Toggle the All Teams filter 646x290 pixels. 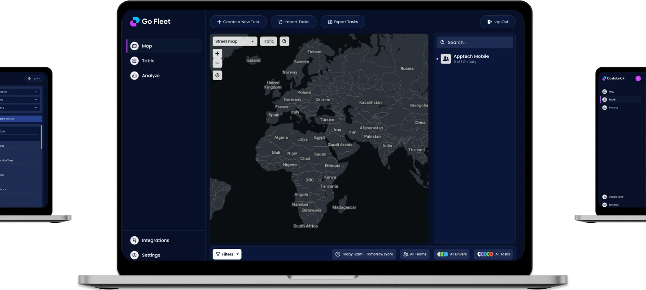tap(415, 254)
